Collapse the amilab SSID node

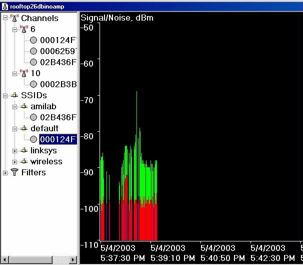15,106
